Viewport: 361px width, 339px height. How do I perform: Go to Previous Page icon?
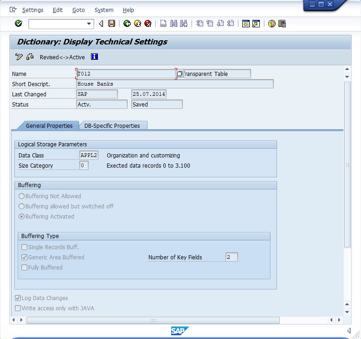pyautogui.click(x=210, y=24)
